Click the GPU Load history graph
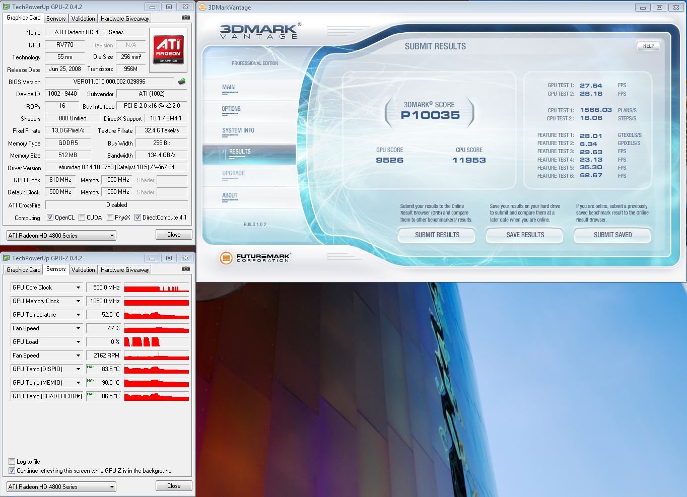The height and width of the screenshot is (497, 687). [157, 342]
